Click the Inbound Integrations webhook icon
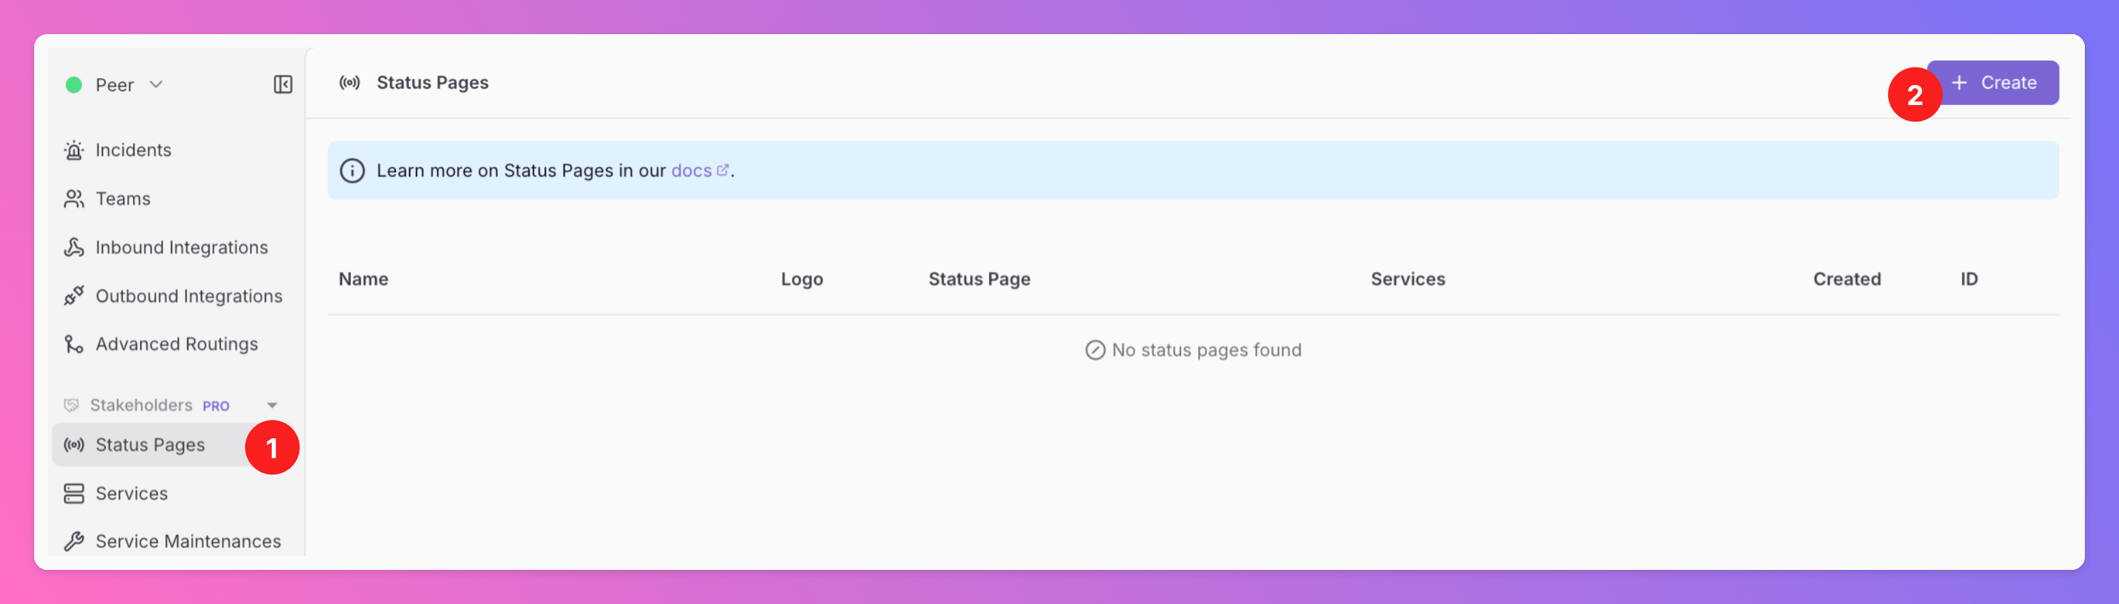This screenshot has width=2119, height=604. [x=74, y=247]
